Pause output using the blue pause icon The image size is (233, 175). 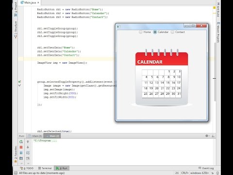[21, 153]
